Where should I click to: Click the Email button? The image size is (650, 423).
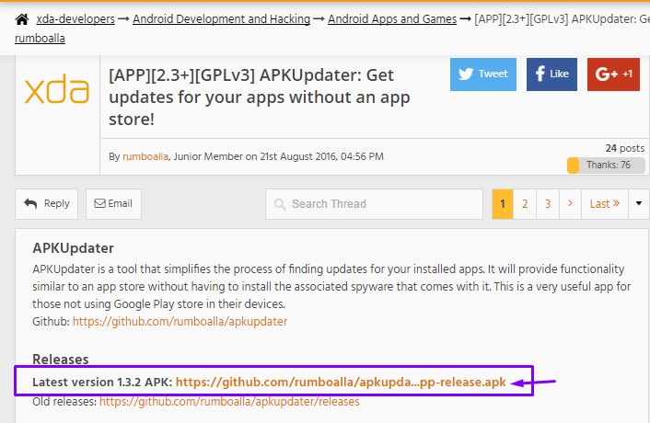tap(113, 204)
